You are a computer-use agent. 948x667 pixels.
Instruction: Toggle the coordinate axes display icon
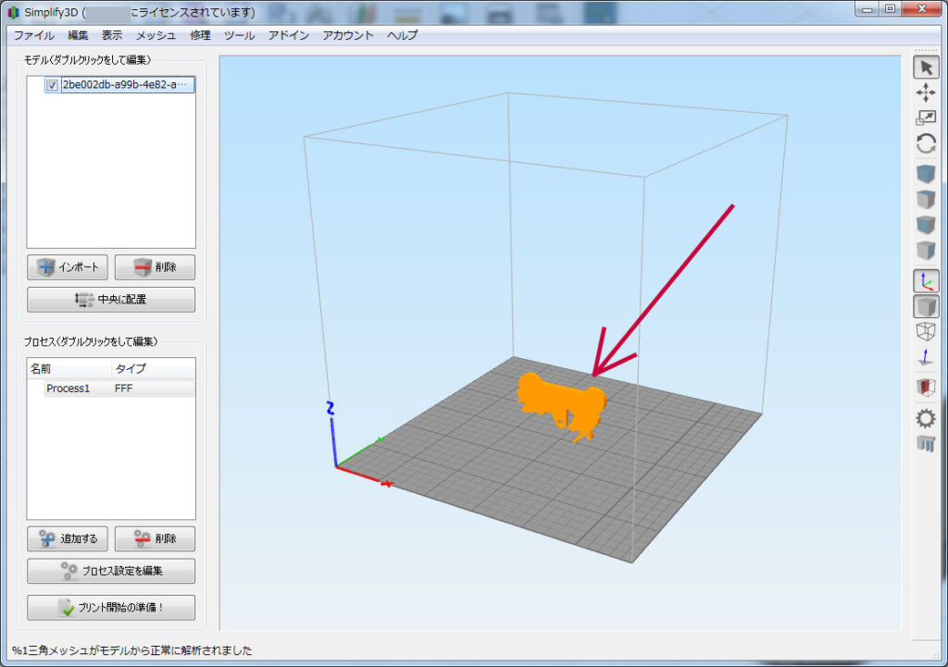tap(926, 280)
